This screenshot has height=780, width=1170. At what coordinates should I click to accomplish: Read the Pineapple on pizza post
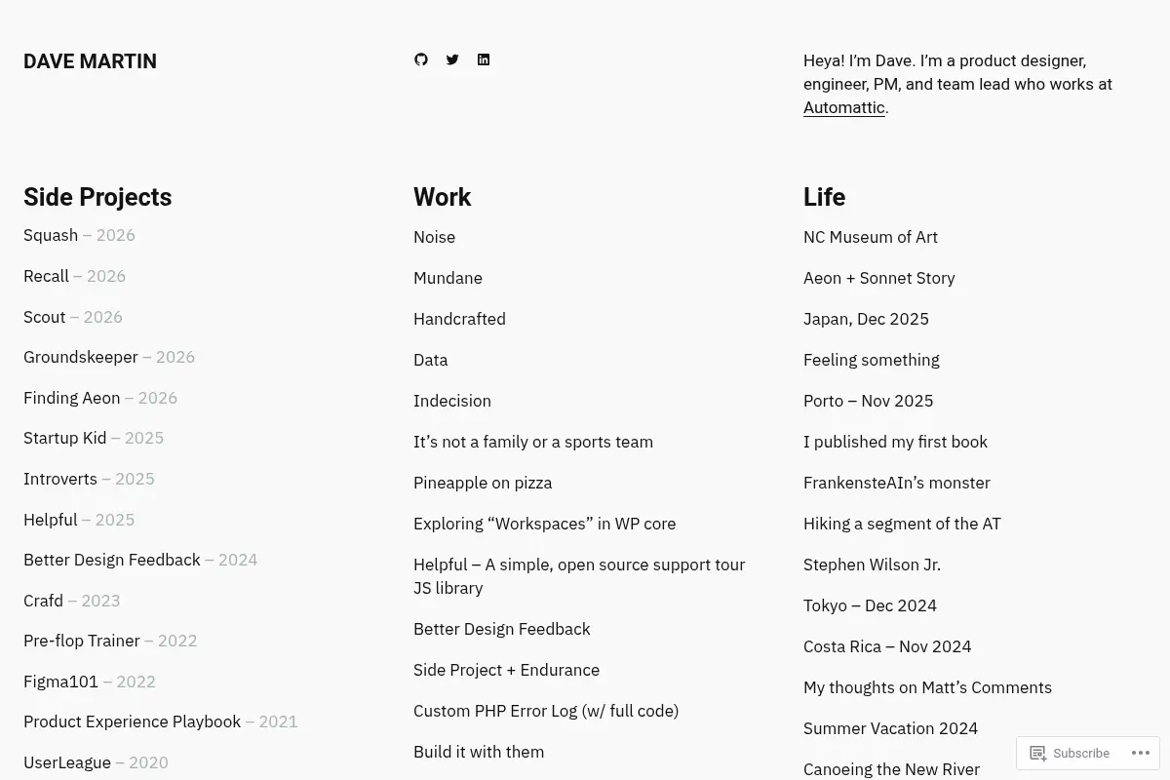point(483,483)
